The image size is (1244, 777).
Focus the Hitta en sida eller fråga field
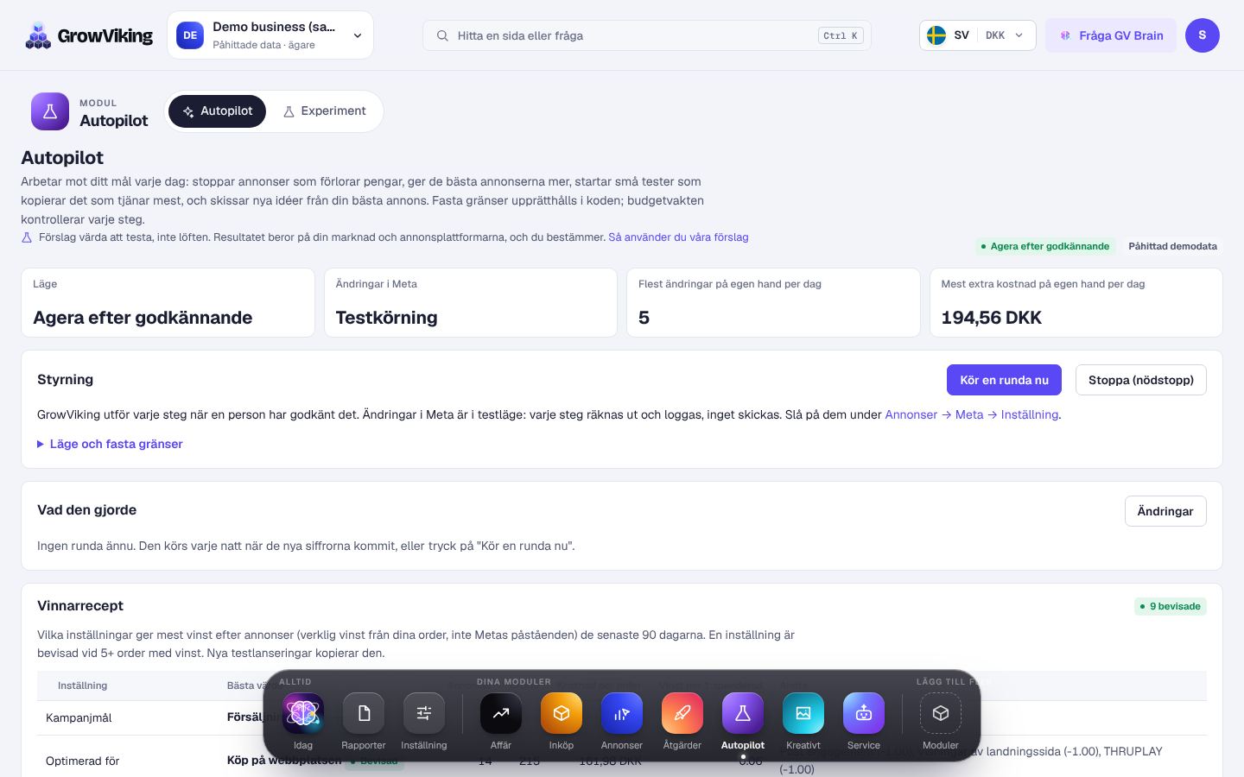[647, 35]
